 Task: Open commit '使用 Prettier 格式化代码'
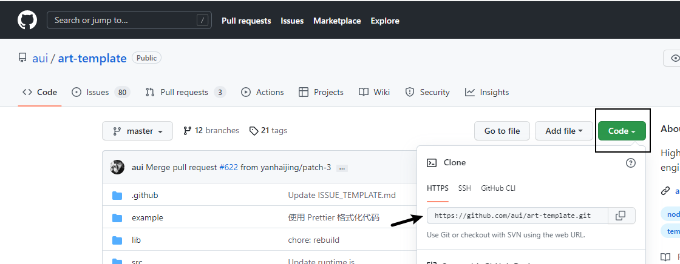(x=333, y=218)
